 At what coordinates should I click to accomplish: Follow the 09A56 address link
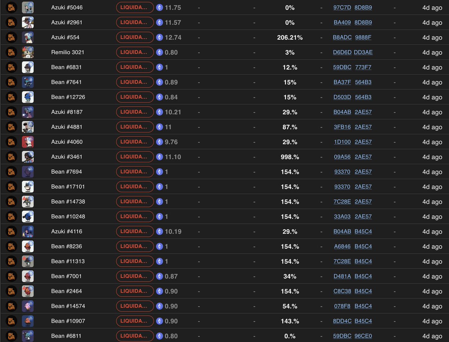(x=342, y=157)
